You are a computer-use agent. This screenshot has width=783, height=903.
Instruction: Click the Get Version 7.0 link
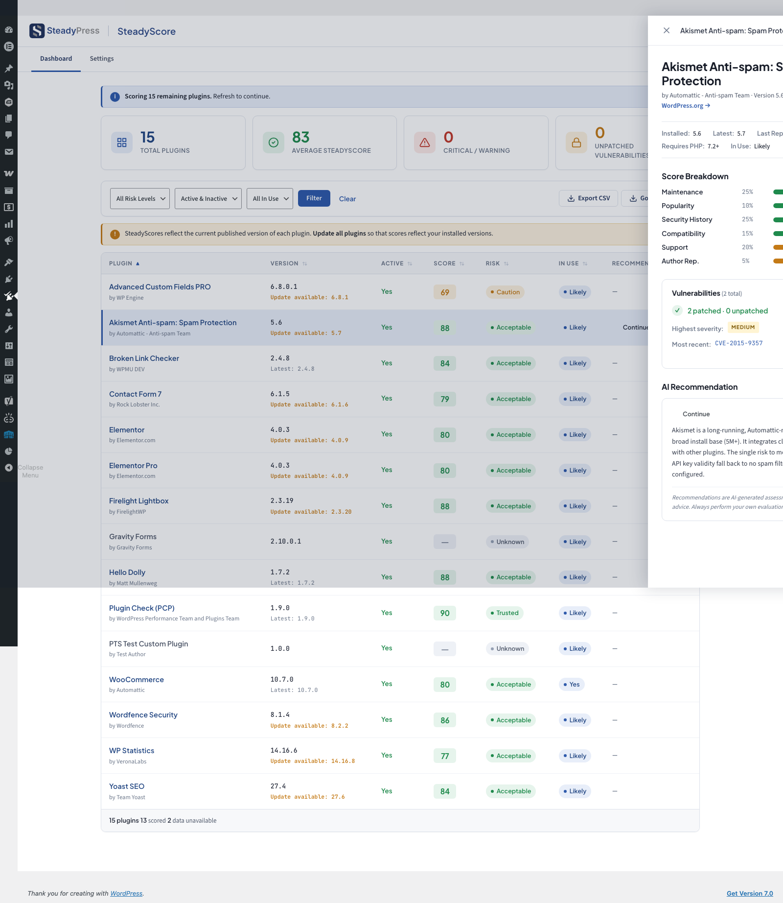coord(750,893)
